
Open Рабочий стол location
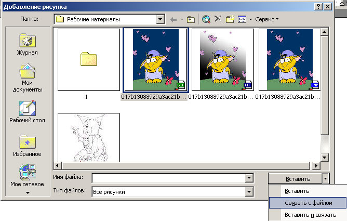[26, 111]
